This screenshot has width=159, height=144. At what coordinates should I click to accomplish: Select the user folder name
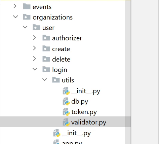pyautogui.click(x=48, y=28)
